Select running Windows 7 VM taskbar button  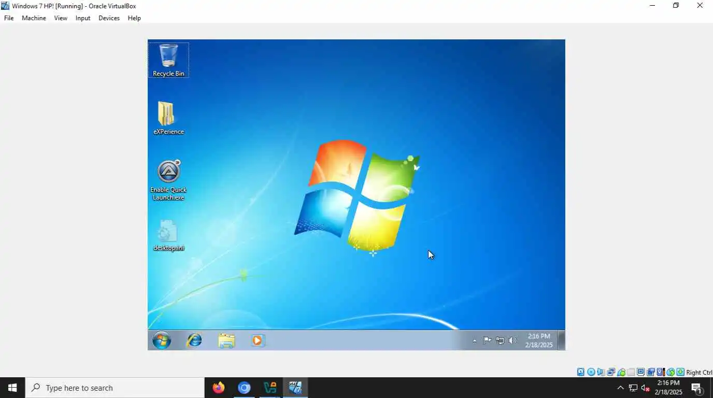tap(295, 388)
